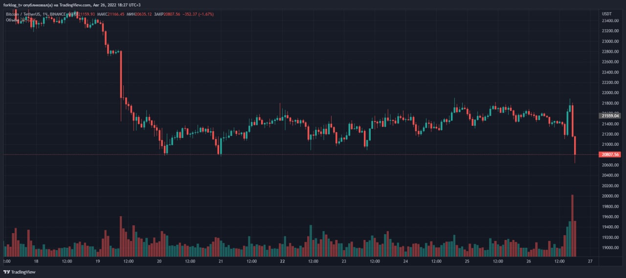This screenshot has height=278, width=626.
Task: Click the date label 18 on time axis
Action: [36, 261]
